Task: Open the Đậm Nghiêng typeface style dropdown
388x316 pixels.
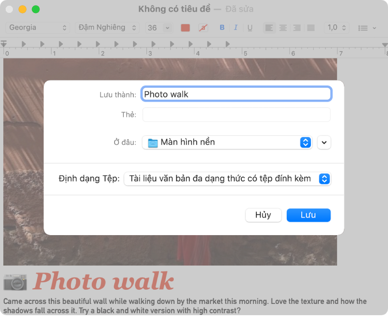Action: (107, 28)
